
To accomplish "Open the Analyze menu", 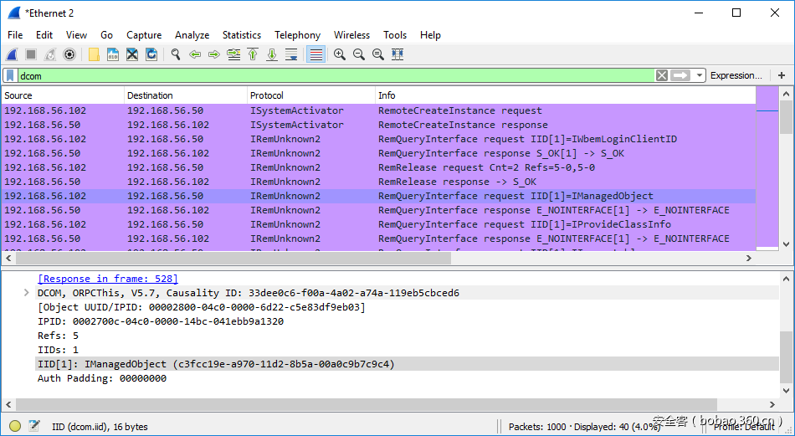I will pos(192,35).
